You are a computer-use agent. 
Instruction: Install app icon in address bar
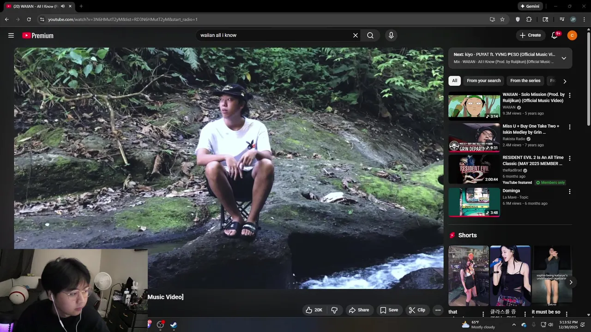pos(492,19)
